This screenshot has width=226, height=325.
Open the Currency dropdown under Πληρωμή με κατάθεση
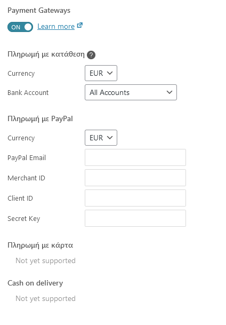click(101, 73)
